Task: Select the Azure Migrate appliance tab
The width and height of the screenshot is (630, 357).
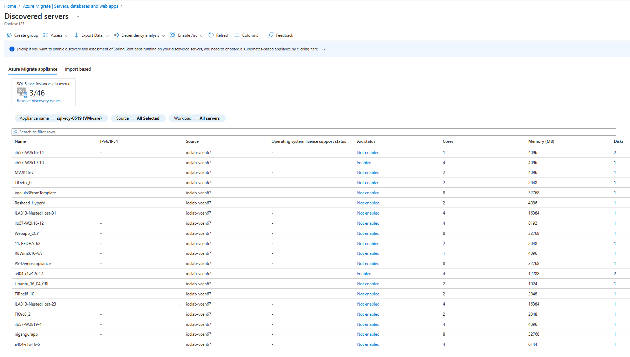Action: pos(33,69)
